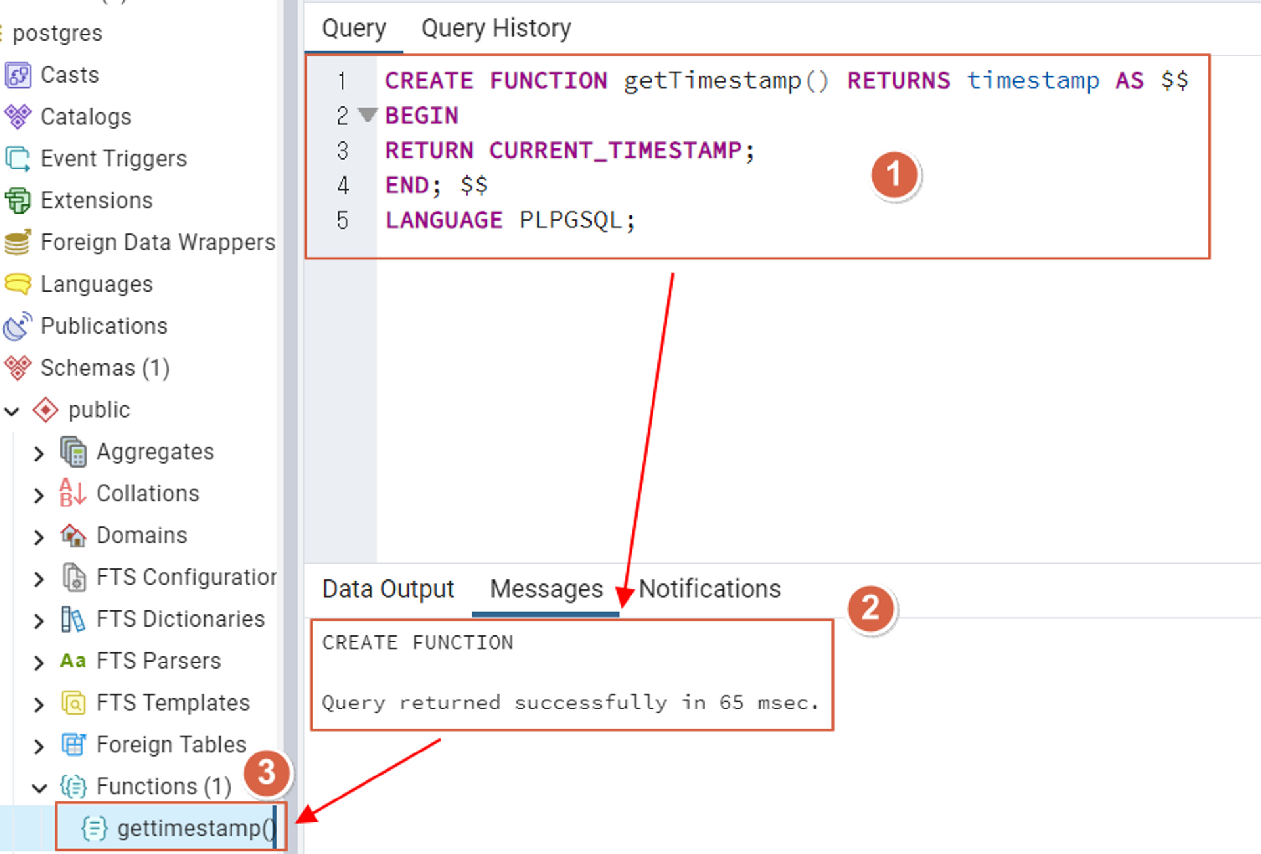Viewport: 1261px width, 854px height.
Task: Collapse the Functions (1) node
Action: pos(39,787)
